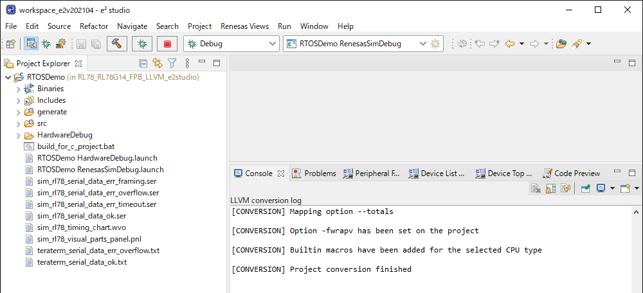Image resolution: width=643 pixels, height=293 pixels.
Task: Open the Run menu
Action: (x=284, y=26)
